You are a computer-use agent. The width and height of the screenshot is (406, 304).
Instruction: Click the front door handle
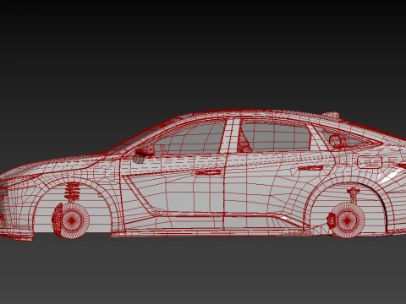click(x=208, y=172)
